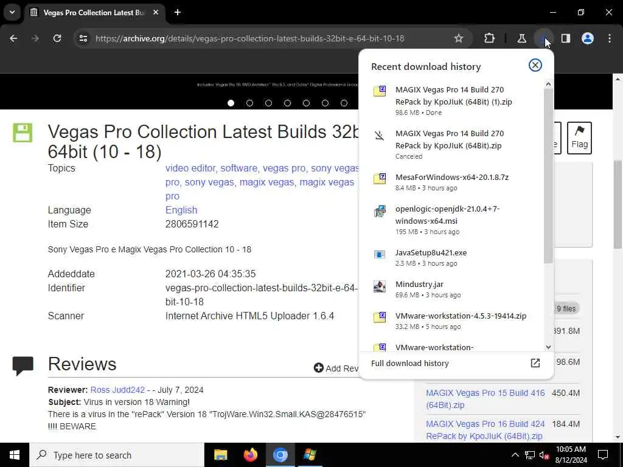Close the Vegas Pro Collection tab
Image resolution: width=623 pixels, height=467 pixels.
(x=156, y=12)
